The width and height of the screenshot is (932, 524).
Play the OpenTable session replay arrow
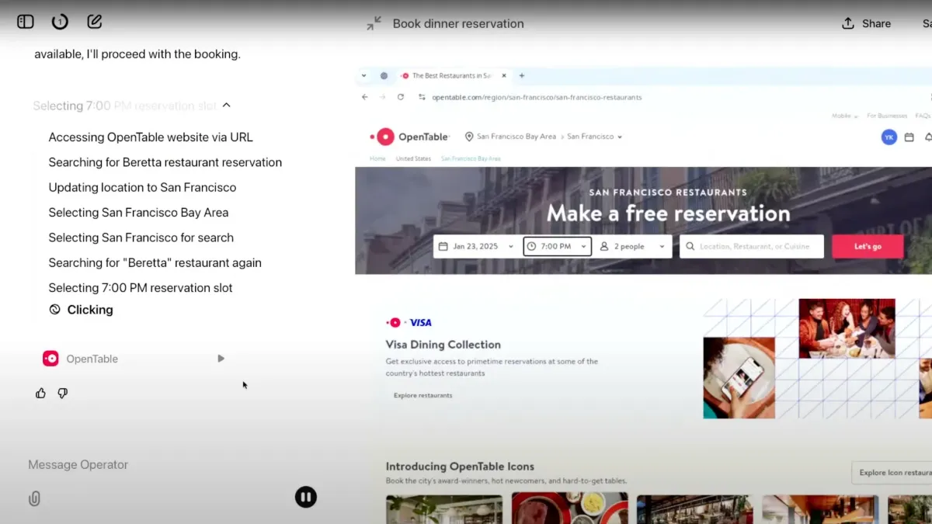[x=221, y=359]
